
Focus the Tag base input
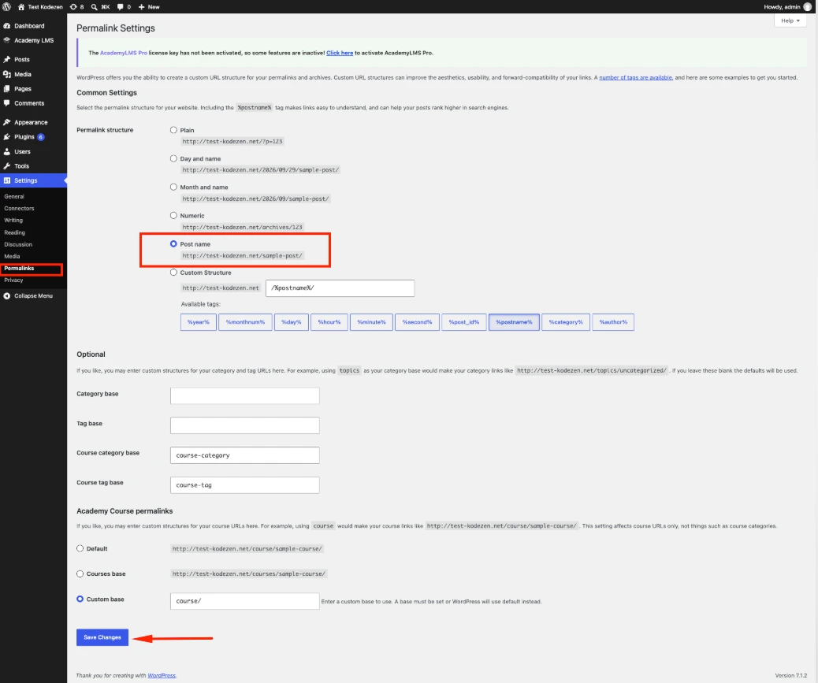[x=244, y=425]
